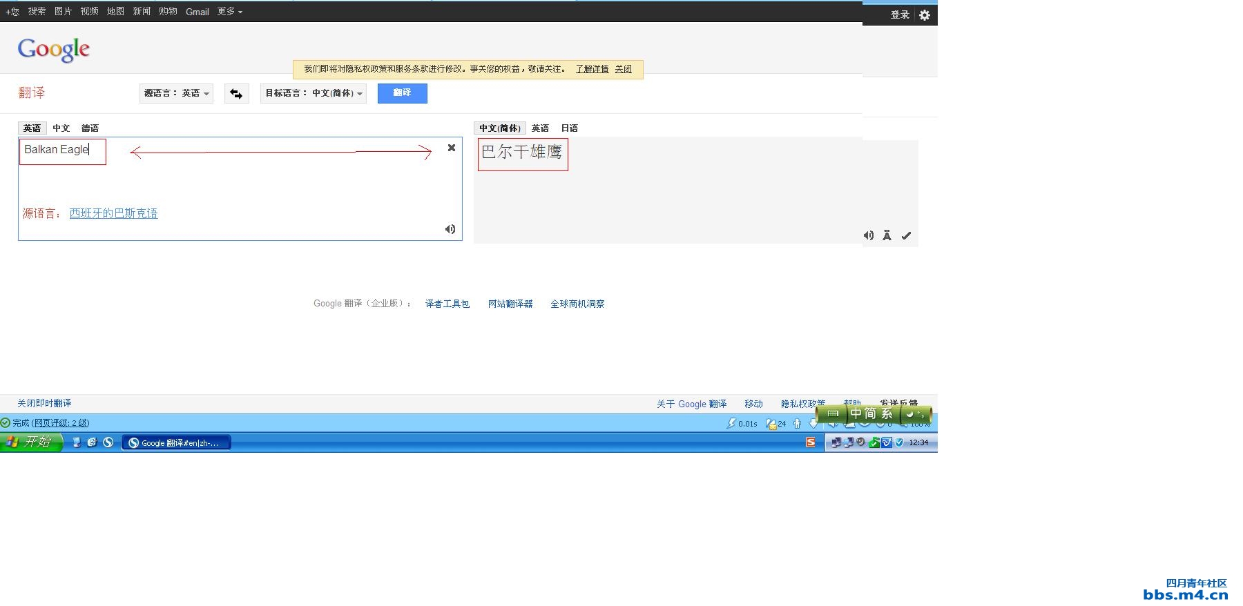The width and height of the screenshot is (1243, 606).
Task: Open 视频 in top navigation bar
Action: [89, 12]
